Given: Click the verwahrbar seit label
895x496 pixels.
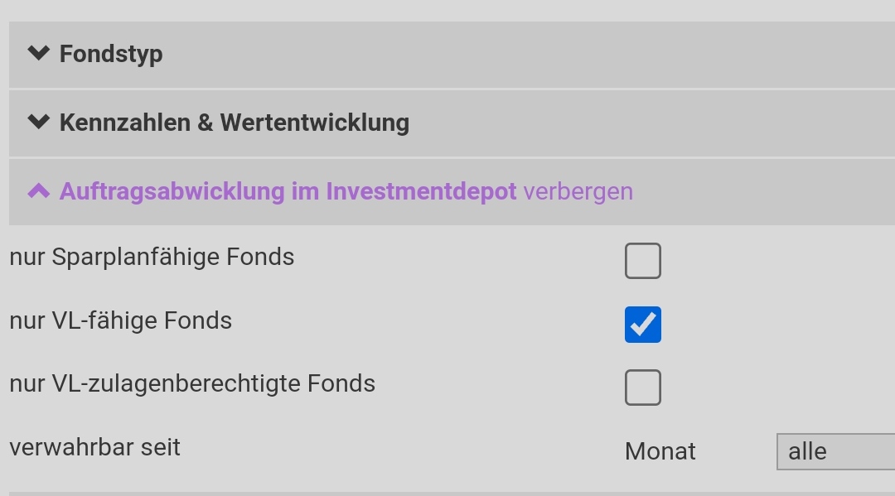Looking at the screenshot, I should pyautogui.click(x=94, y=448).
